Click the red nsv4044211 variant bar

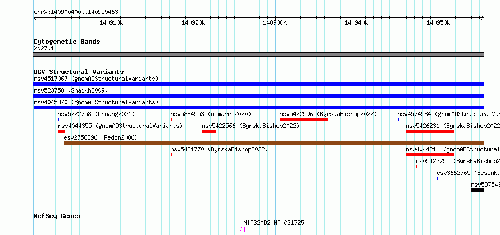point(430,155)
